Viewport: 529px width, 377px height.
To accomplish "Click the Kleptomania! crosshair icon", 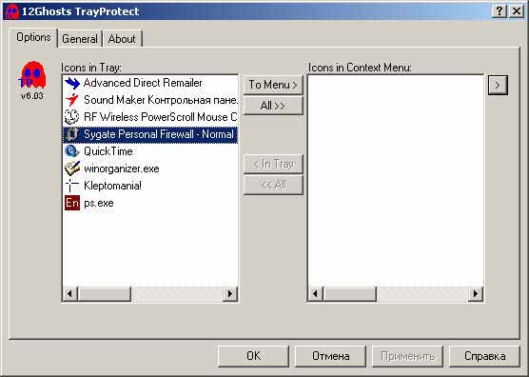I will (x=72, y=186).
